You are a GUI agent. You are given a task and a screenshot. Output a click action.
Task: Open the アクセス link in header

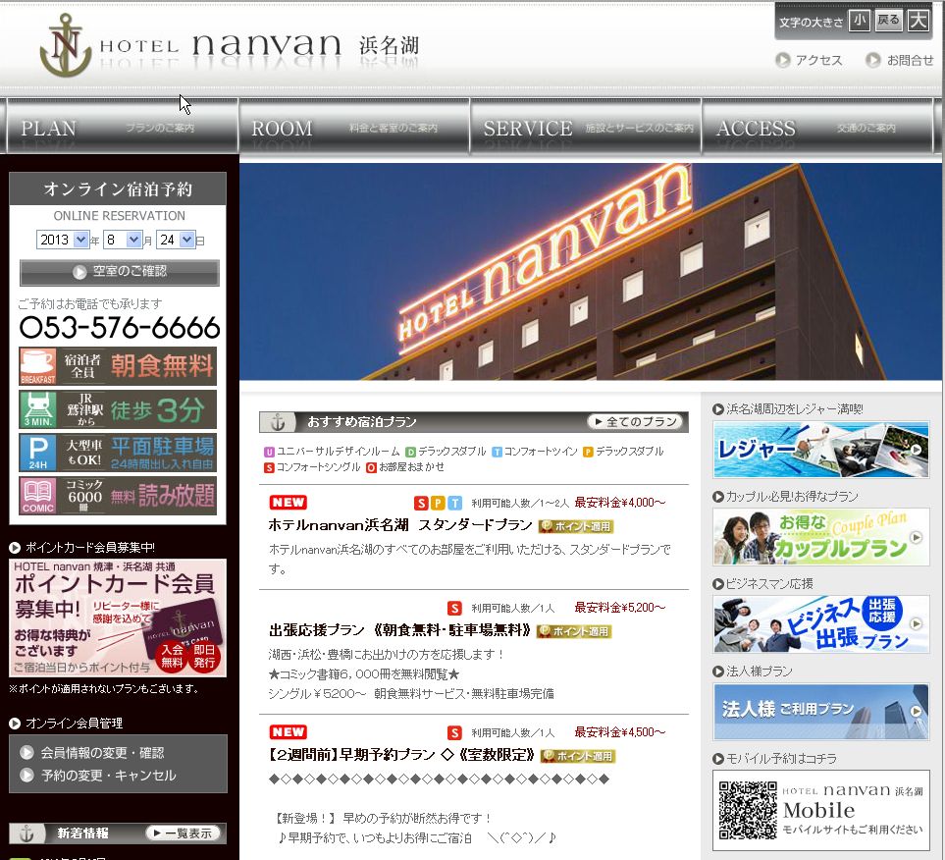810,60
